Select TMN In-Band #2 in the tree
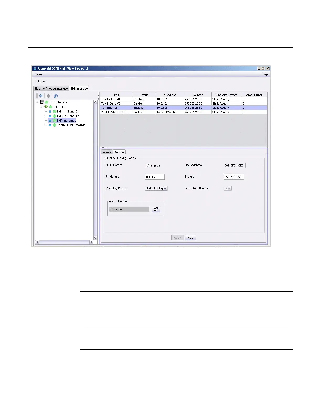 [x=68, y=116]
